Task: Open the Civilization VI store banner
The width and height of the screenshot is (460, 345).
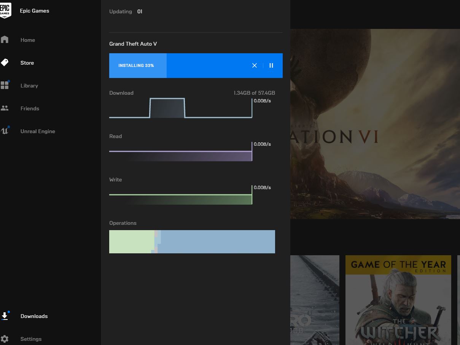Action: click(x=375, y=124)
